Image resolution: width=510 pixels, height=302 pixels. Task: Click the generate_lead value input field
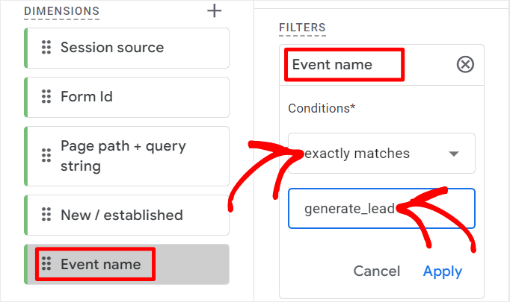381,209
